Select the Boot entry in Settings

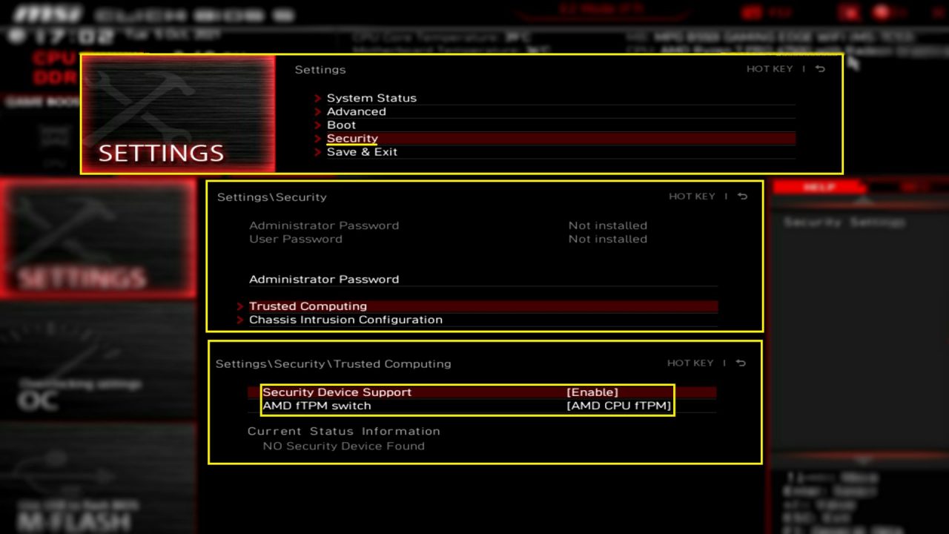341,125
